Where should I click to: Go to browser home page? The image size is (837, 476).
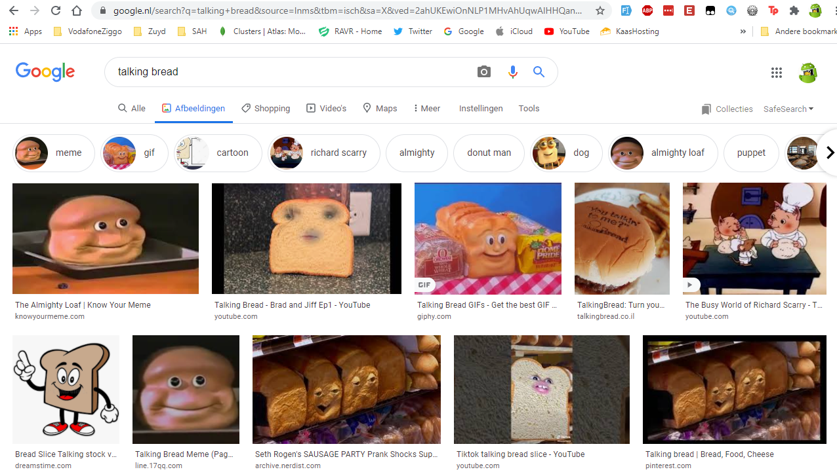tap(77, 10)
